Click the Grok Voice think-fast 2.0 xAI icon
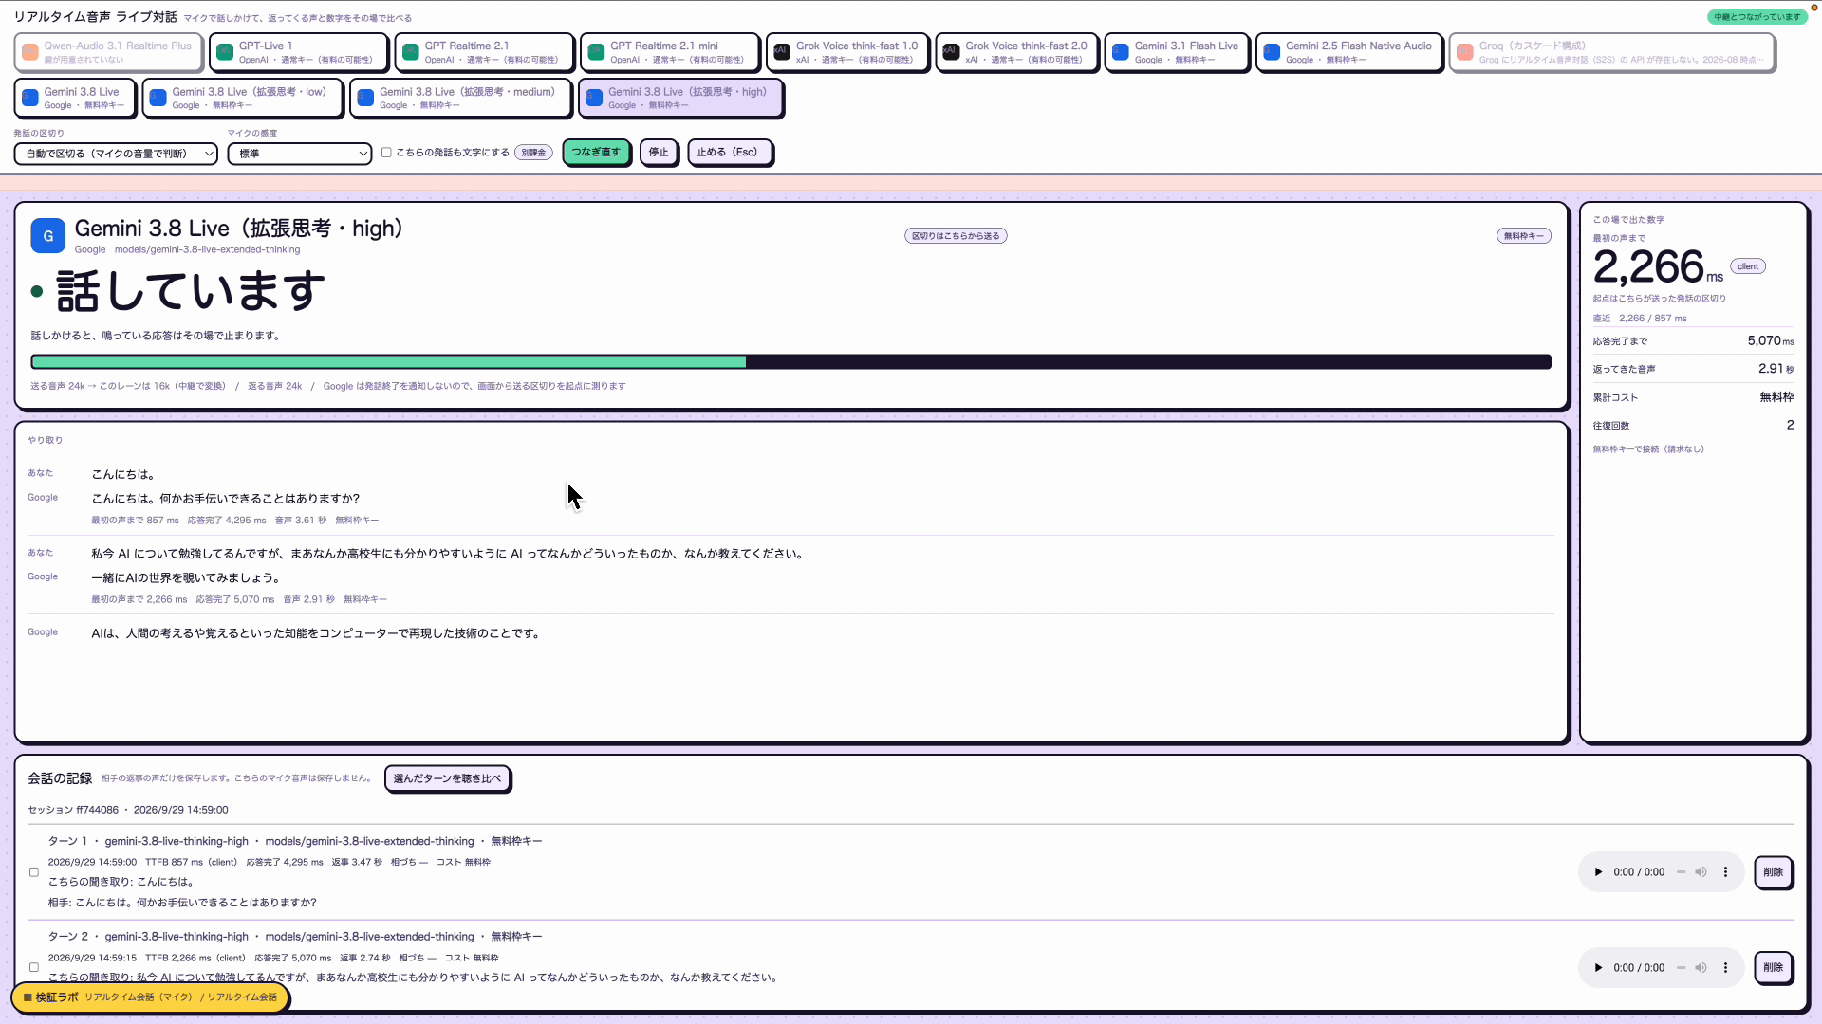 (x=951, y=52)
